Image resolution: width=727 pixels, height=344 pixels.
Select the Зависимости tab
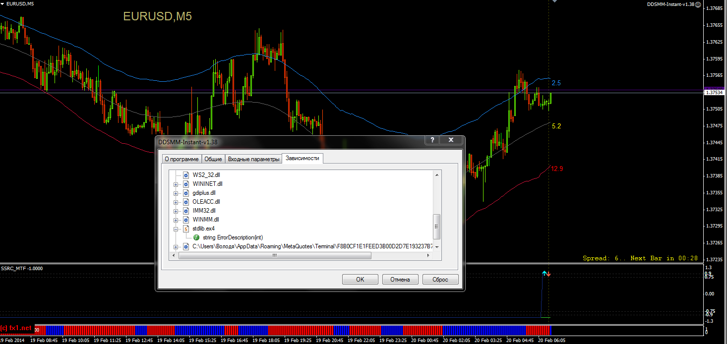[x=303, y=158]
